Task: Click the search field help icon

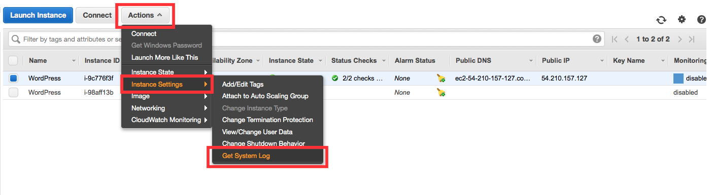Action: (x=597, y=39)
